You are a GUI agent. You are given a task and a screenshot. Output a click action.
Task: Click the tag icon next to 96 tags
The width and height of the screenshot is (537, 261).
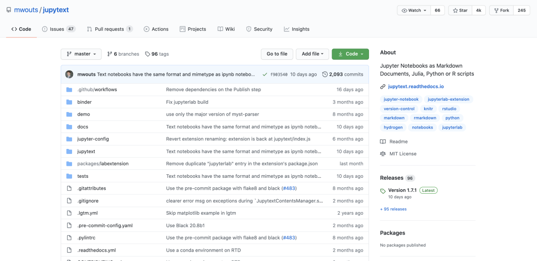pyautogui.click(x=148, y=54)
